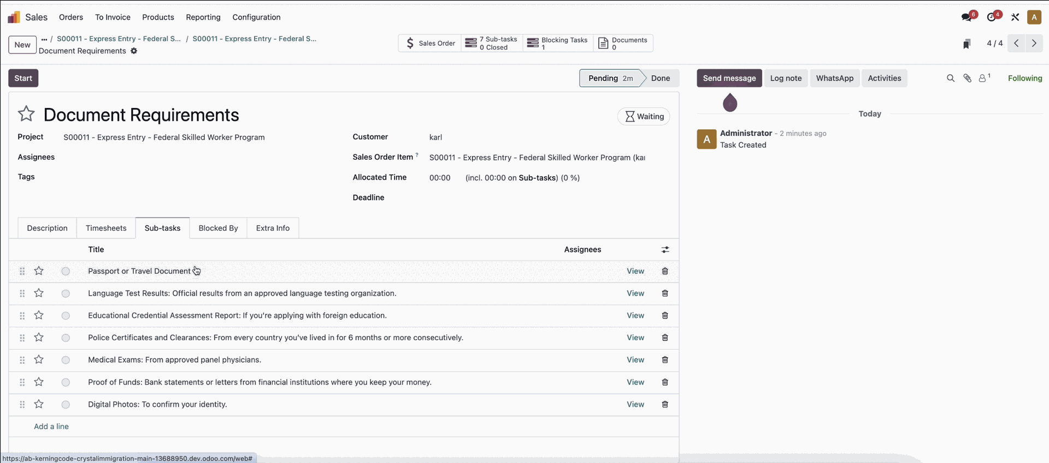Click Log note button
The image size is (1049, 463).
click(786, 78)
